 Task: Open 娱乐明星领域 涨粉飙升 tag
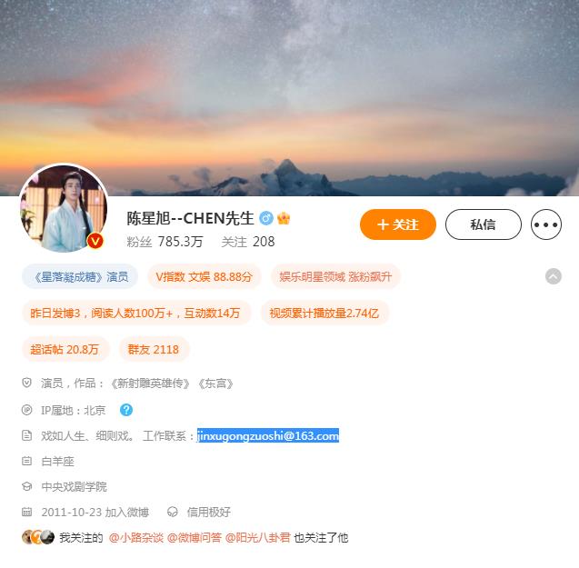pyautogui.click(x=335, y=276)
